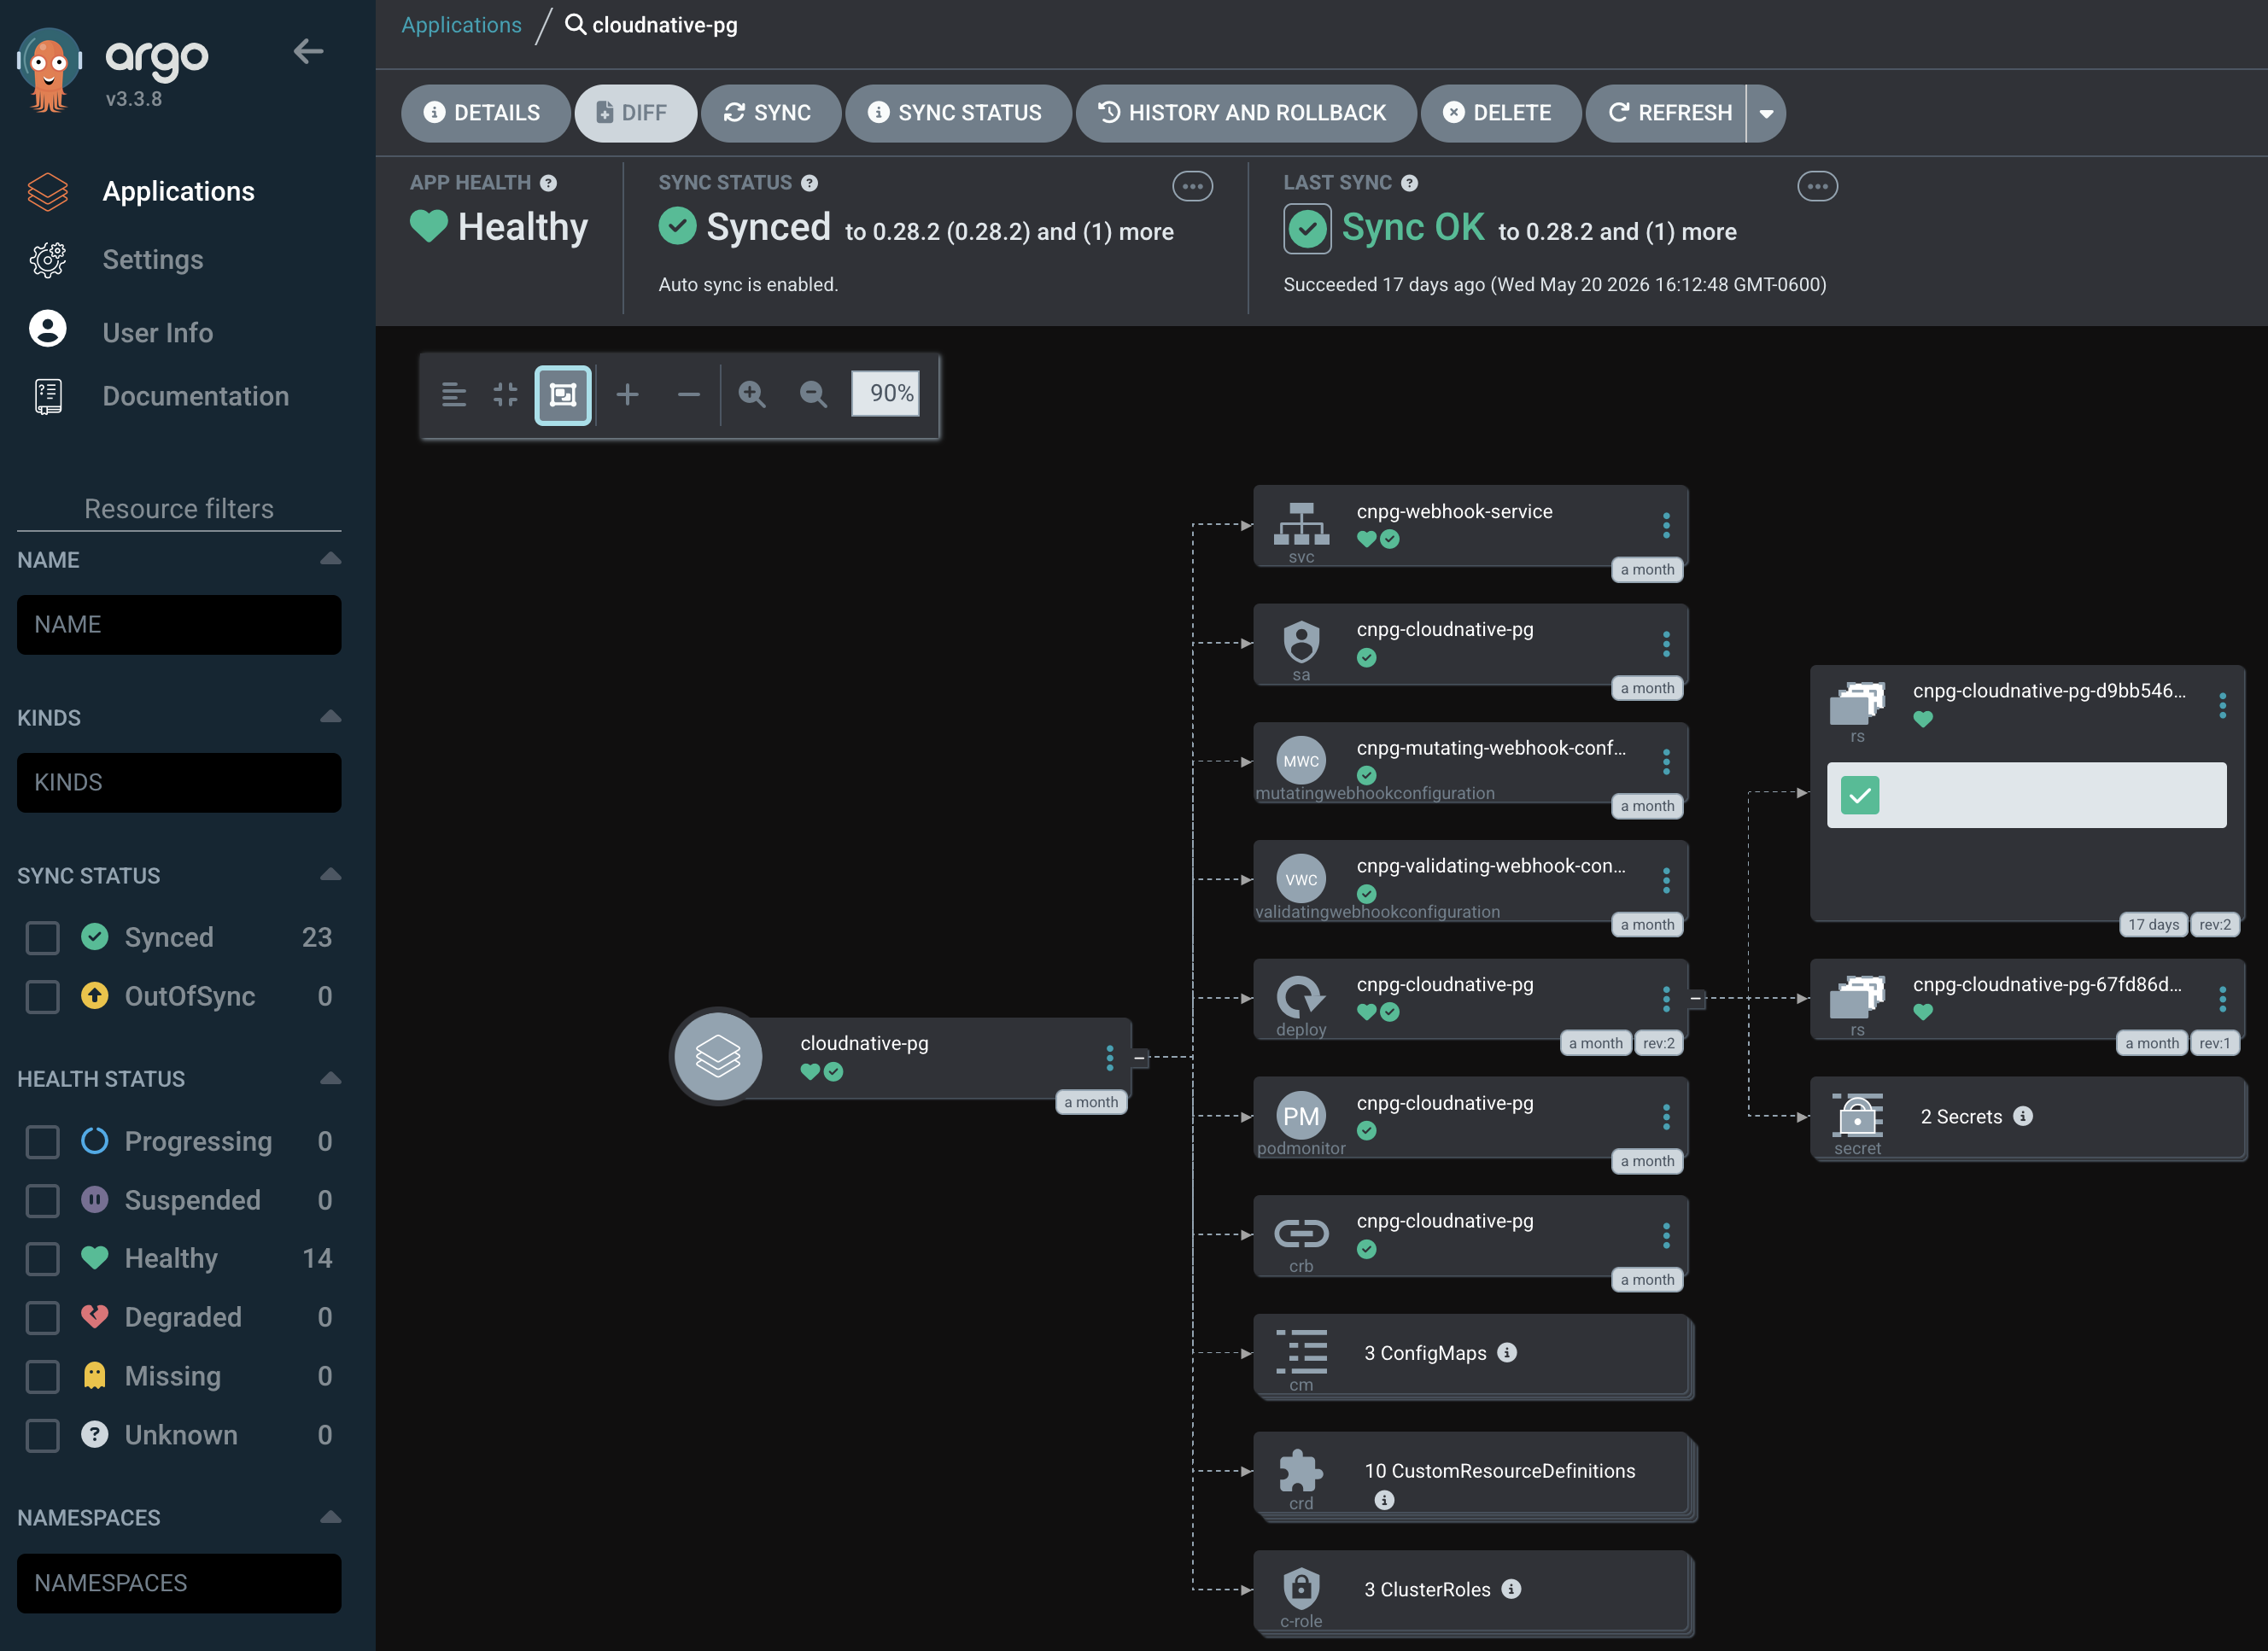Check the Unknown filter checkbox

(x=43, y=1436)
